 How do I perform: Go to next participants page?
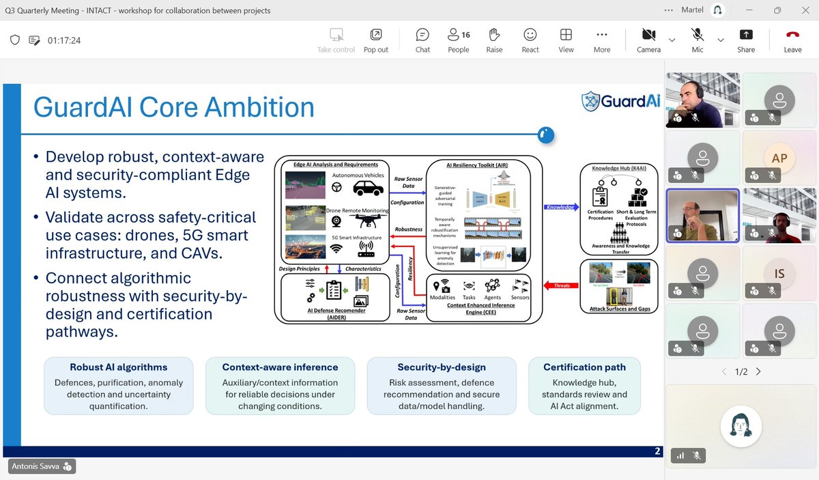758,372
